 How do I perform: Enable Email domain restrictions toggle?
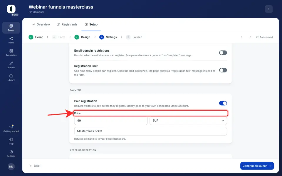[223, 53]
